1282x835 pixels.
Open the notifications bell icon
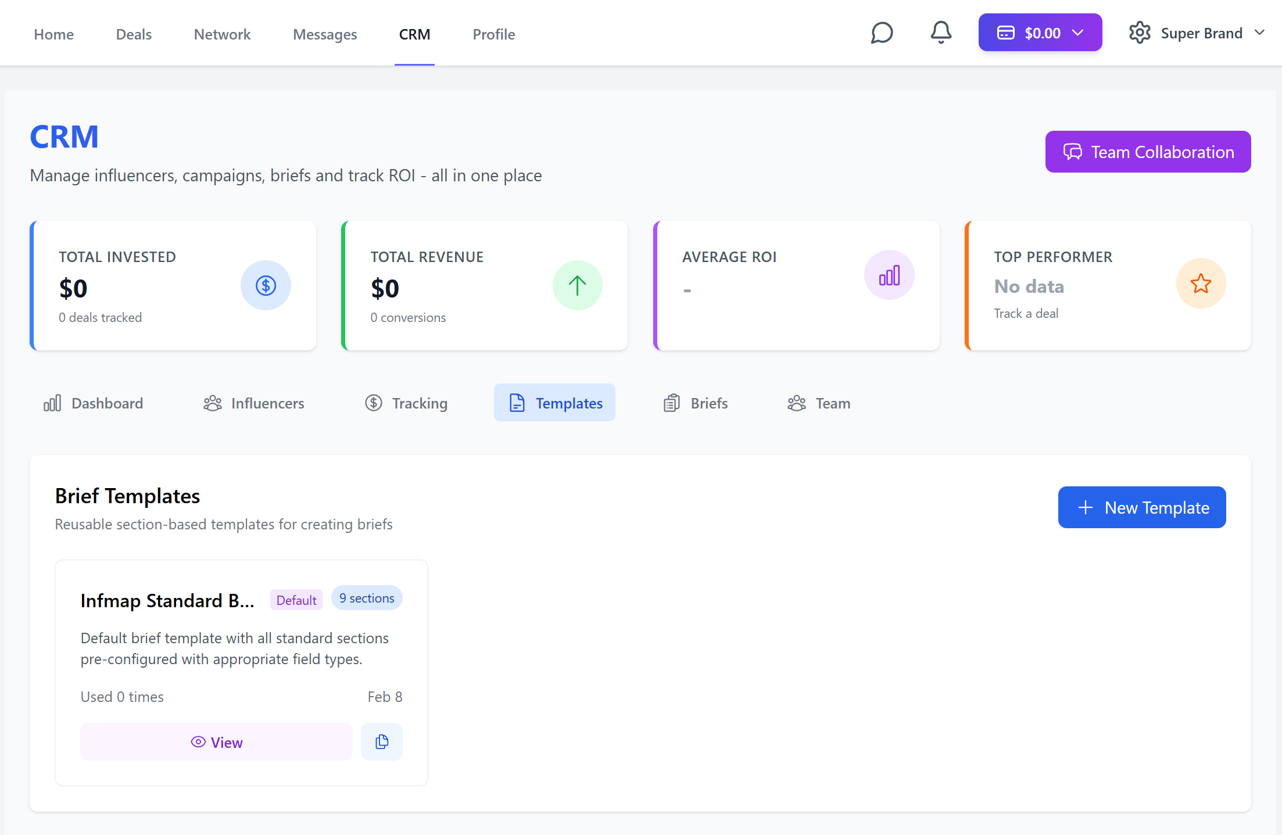[941, 33]
